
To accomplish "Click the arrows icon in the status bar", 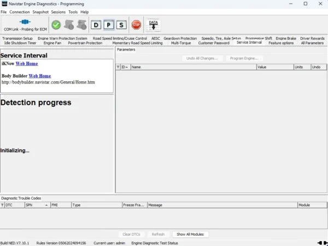I will click(323, 243).
